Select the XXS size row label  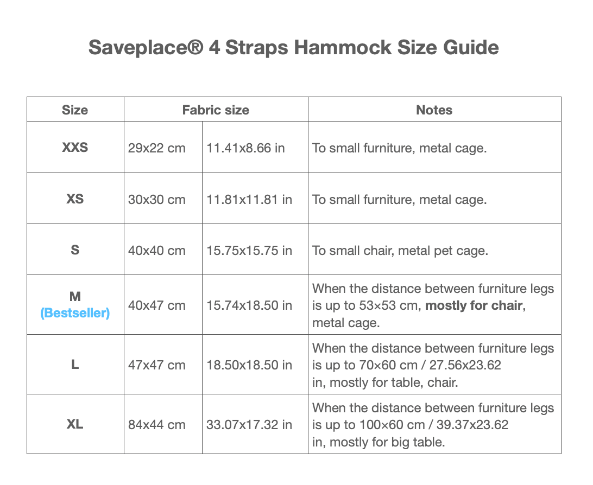coord(75,148)
